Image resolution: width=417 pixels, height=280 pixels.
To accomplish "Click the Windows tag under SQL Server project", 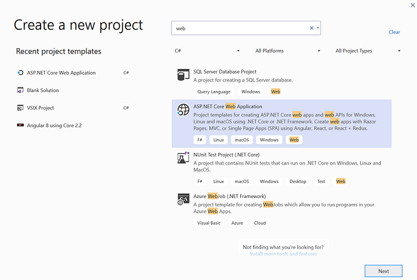I will pyautogui.click(x=251, y=92).
